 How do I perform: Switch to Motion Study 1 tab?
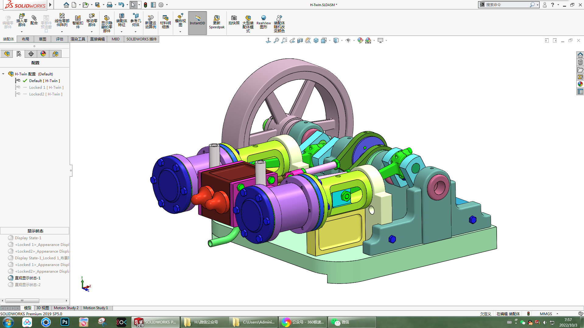coord(96,308)
